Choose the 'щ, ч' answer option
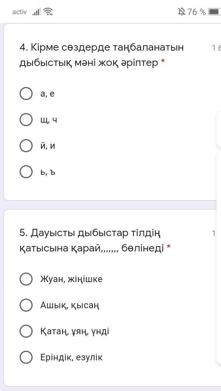This screenshot has width=221, height=391. coord(26,120)
